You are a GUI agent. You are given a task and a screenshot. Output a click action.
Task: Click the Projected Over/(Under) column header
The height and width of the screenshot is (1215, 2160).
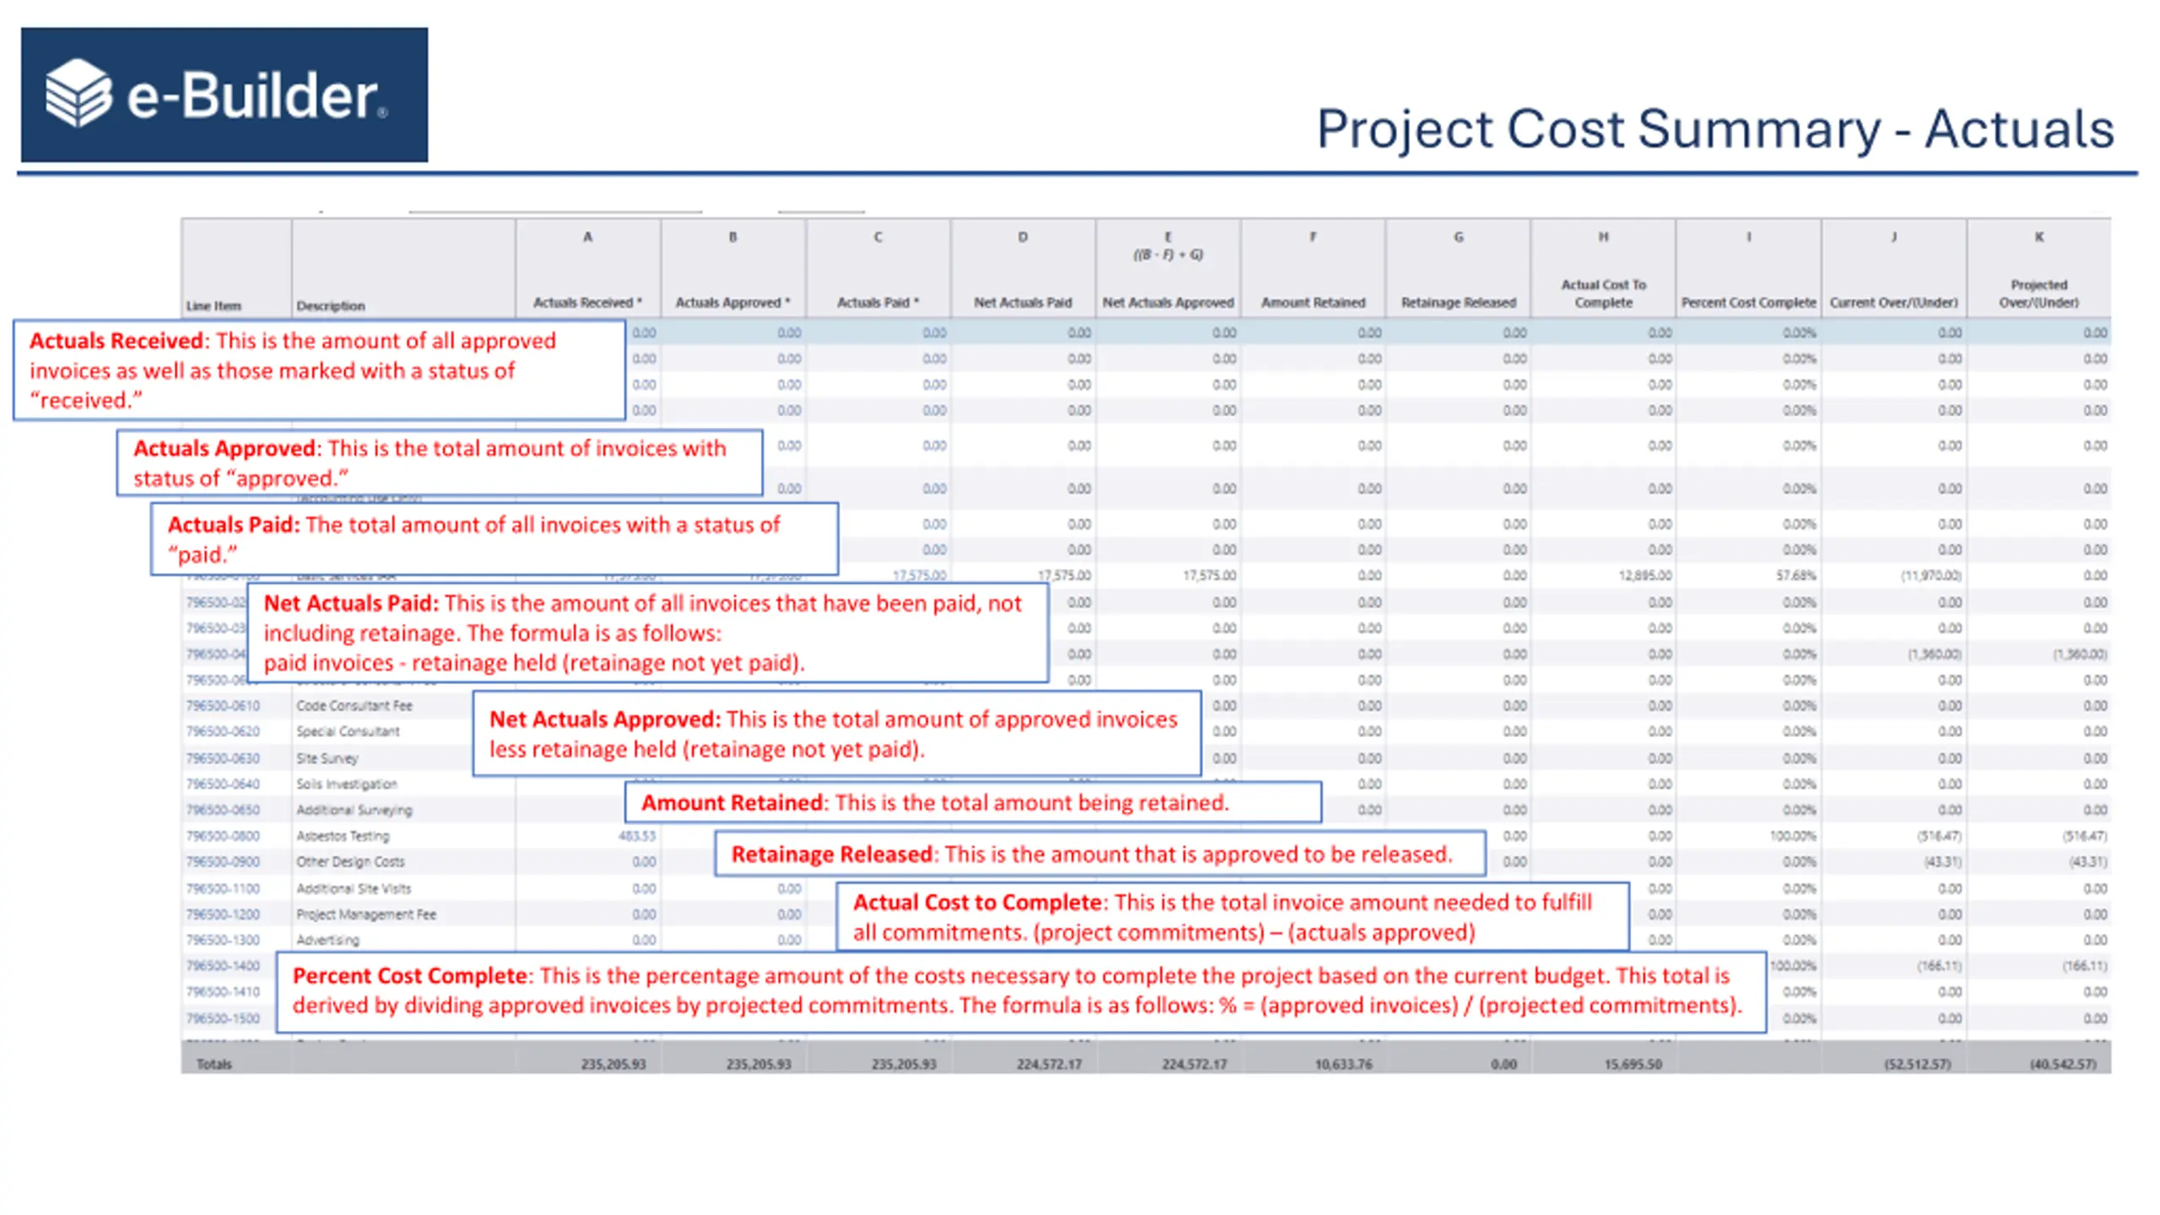pos(2038,294)
